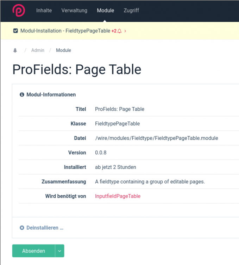Click the notification checkmark icon
The height and width of the screenshot is (265, 239).
[x=15, y=31]
